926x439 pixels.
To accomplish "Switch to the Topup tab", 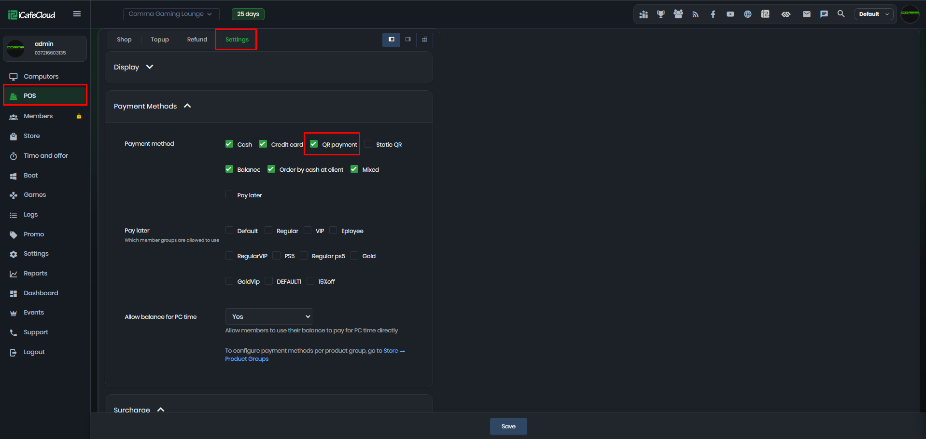I will tap(160, 40).
